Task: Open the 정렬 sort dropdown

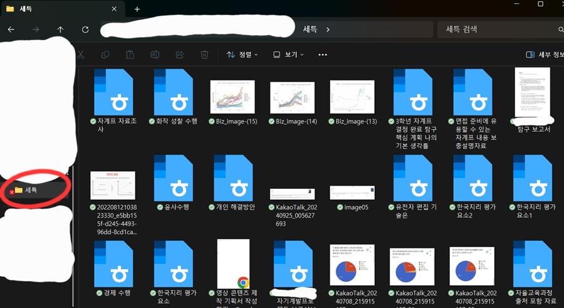Action: click(242, 55)
